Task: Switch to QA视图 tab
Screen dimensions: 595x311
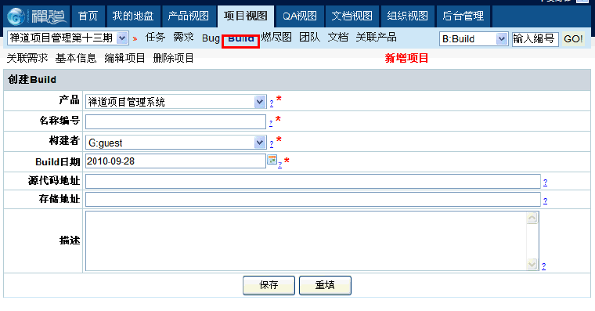Action: click(300, 16)
